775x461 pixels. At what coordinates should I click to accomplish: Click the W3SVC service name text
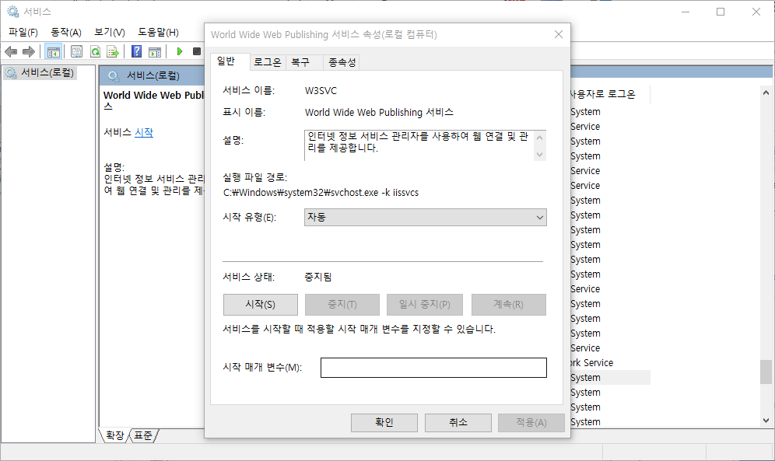click(321, 91)
